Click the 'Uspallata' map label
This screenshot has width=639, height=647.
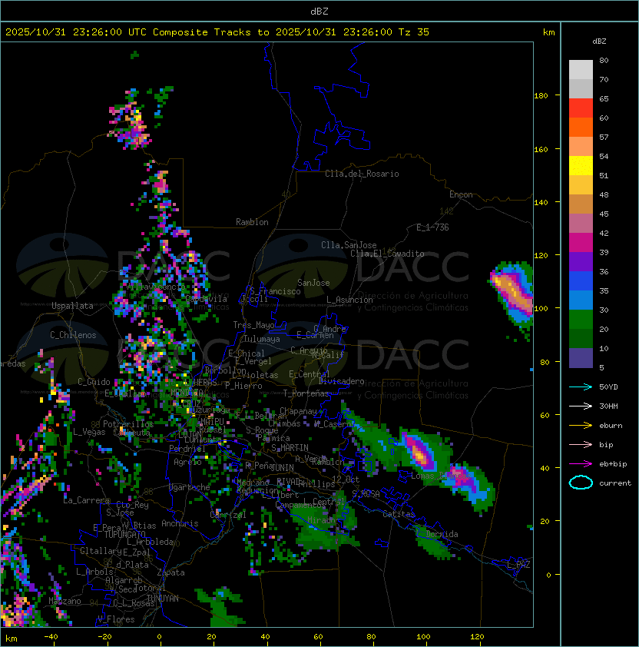point(72,306)
